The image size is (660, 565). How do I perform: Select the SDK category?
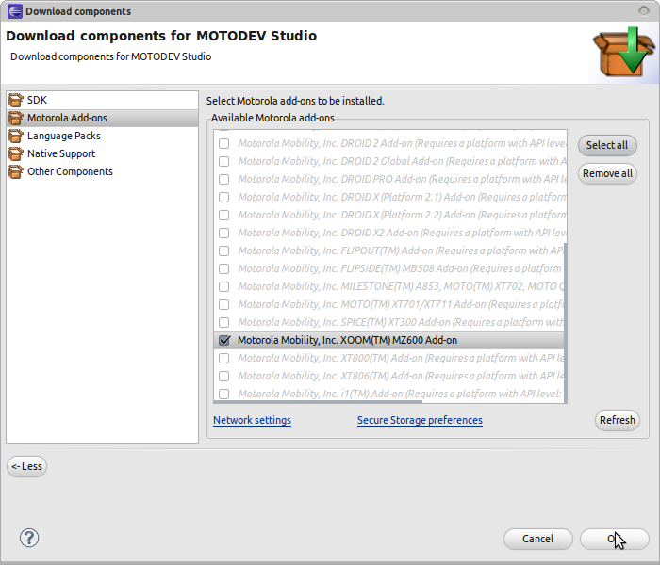[x=102, y=100]
